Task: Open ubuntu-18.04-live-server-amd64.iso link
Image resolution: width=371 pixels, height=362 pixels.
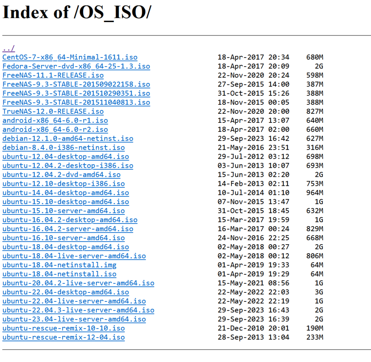Action: 74,256
